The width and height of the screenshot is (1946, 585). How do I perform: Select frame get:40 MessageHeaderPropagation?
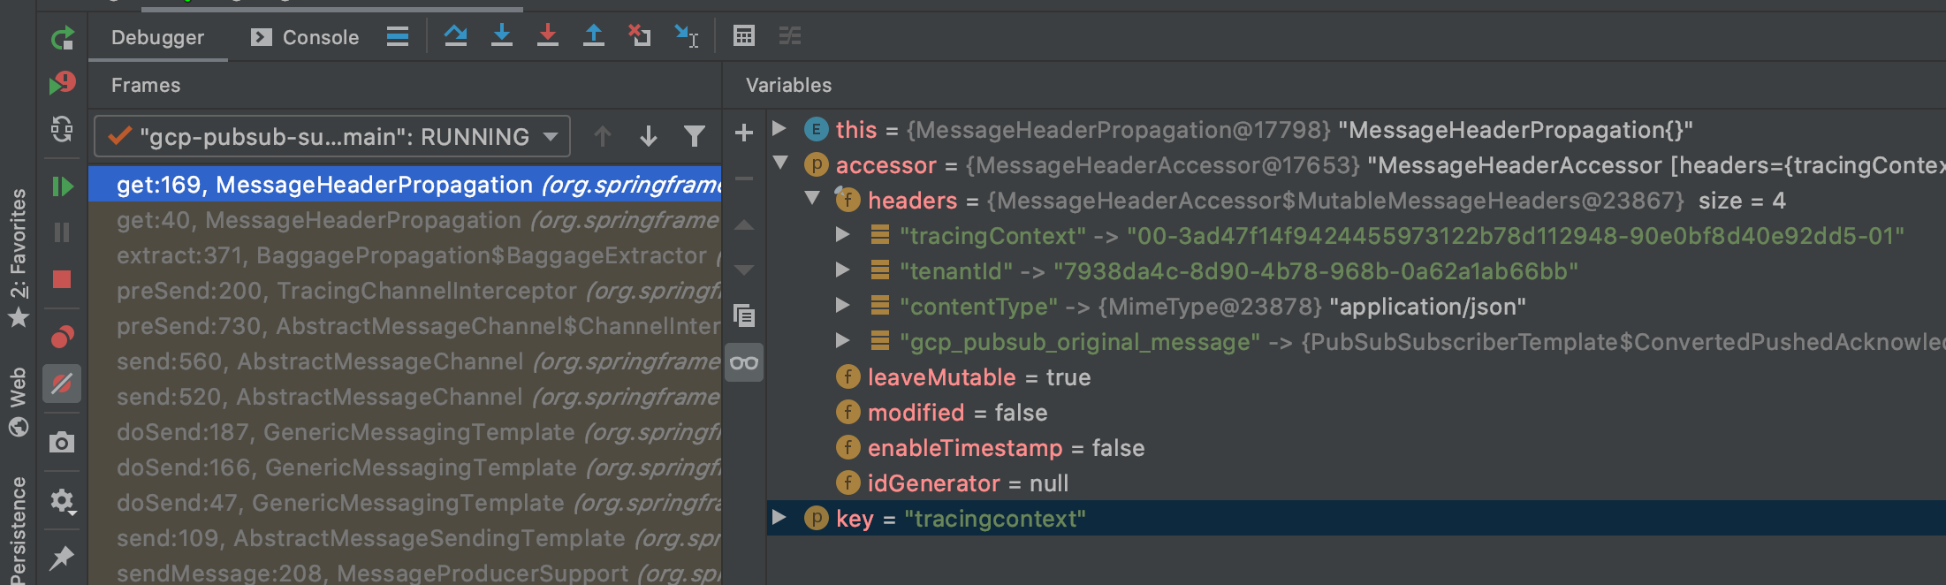tap(405, 220)
